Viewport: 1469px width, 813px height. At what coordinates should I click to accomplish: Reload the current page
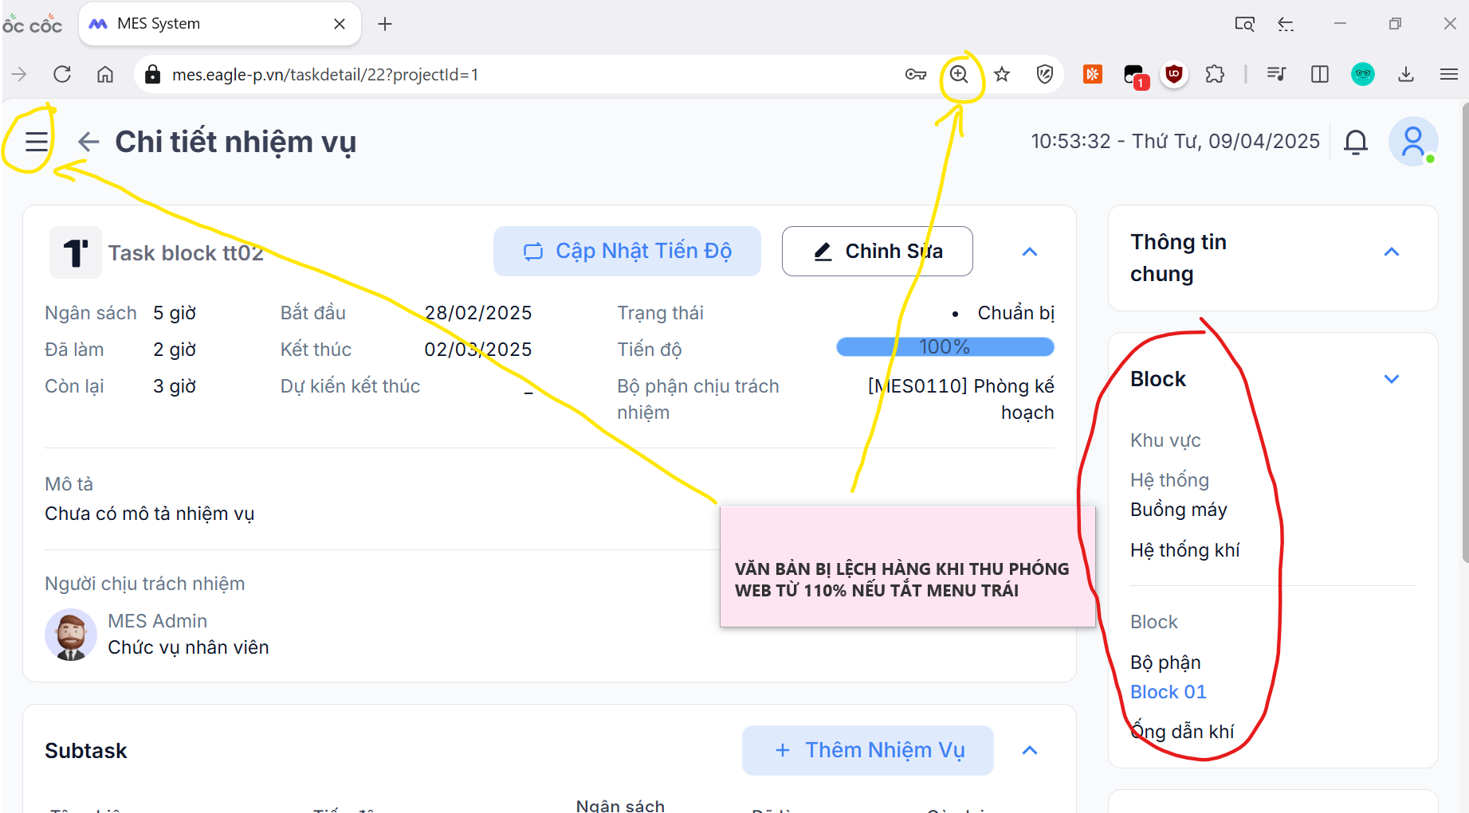[62, 75]
